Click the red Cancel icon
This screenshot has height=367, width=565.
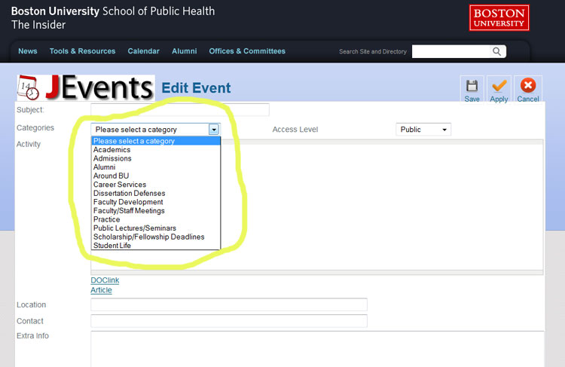(528, 85)
